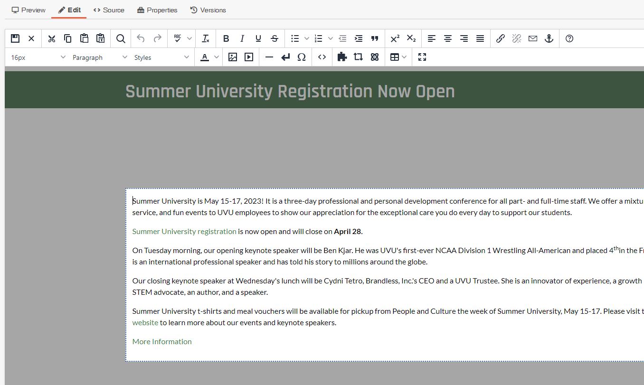Screen dimensions: 644x385
Task: Align text right
Action: click(464, 38)
